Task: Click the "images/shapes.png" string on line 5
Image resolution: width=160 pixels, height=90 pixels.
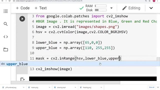Action: click(x=97, y=27)
